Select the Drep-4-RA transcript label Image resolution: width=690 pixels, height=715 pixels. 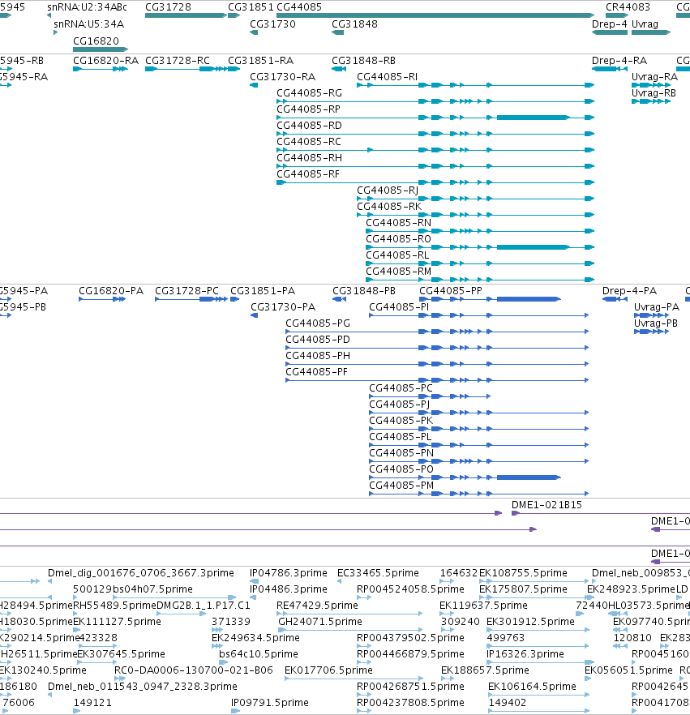click(619, 61)
